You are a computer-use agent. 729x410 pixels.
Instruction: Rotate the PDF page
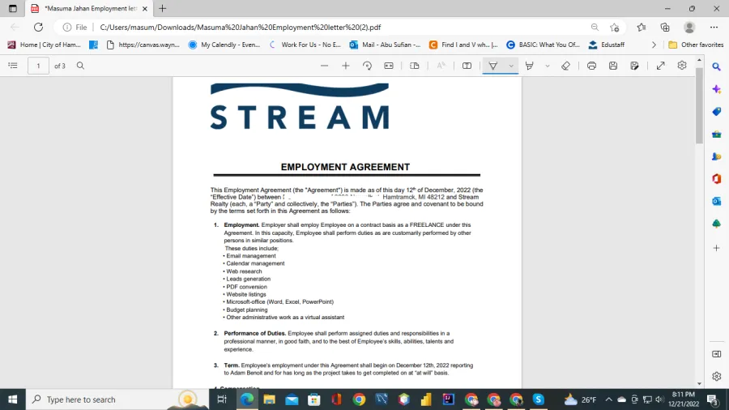(x=367, y=66)
